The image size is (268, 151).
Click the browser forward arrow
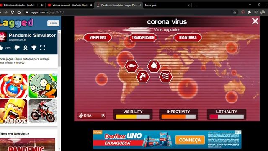(x=6, y=12)
